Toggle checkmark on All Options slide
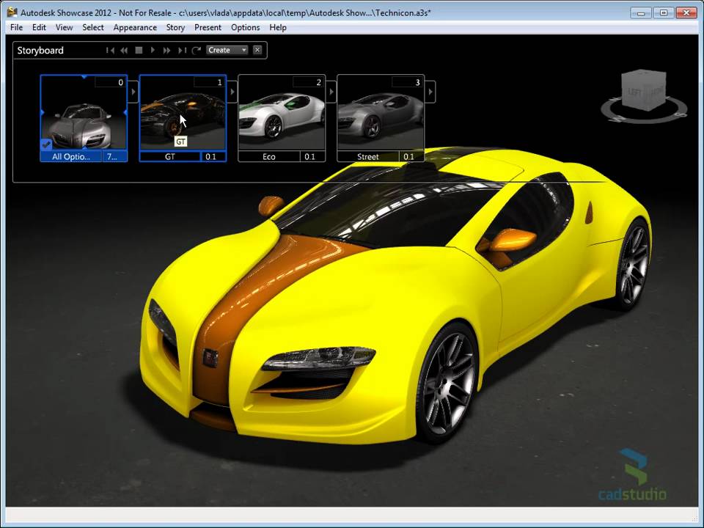Screen dimensions: 704x528 coord(46,144)
